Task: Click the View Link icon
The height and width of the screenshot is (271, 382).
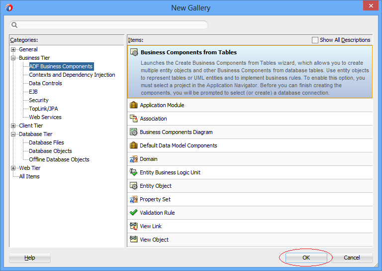Action: [x=133, y=226]
